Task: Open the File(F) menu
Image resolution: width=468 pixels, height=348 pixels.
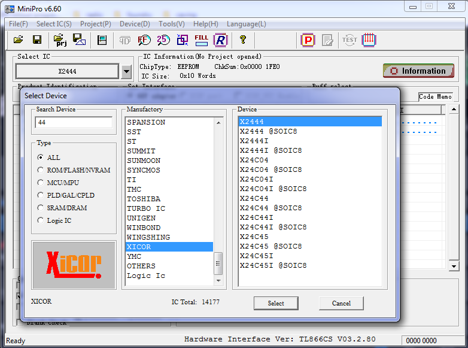Action: click(x=19, y=24)
